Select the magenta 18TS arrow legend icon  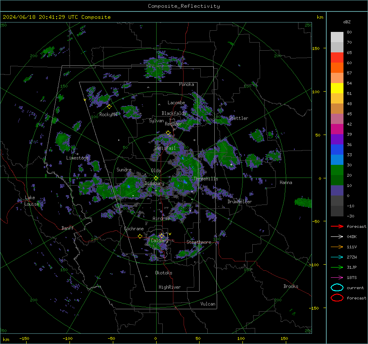[x=337, y=278]
